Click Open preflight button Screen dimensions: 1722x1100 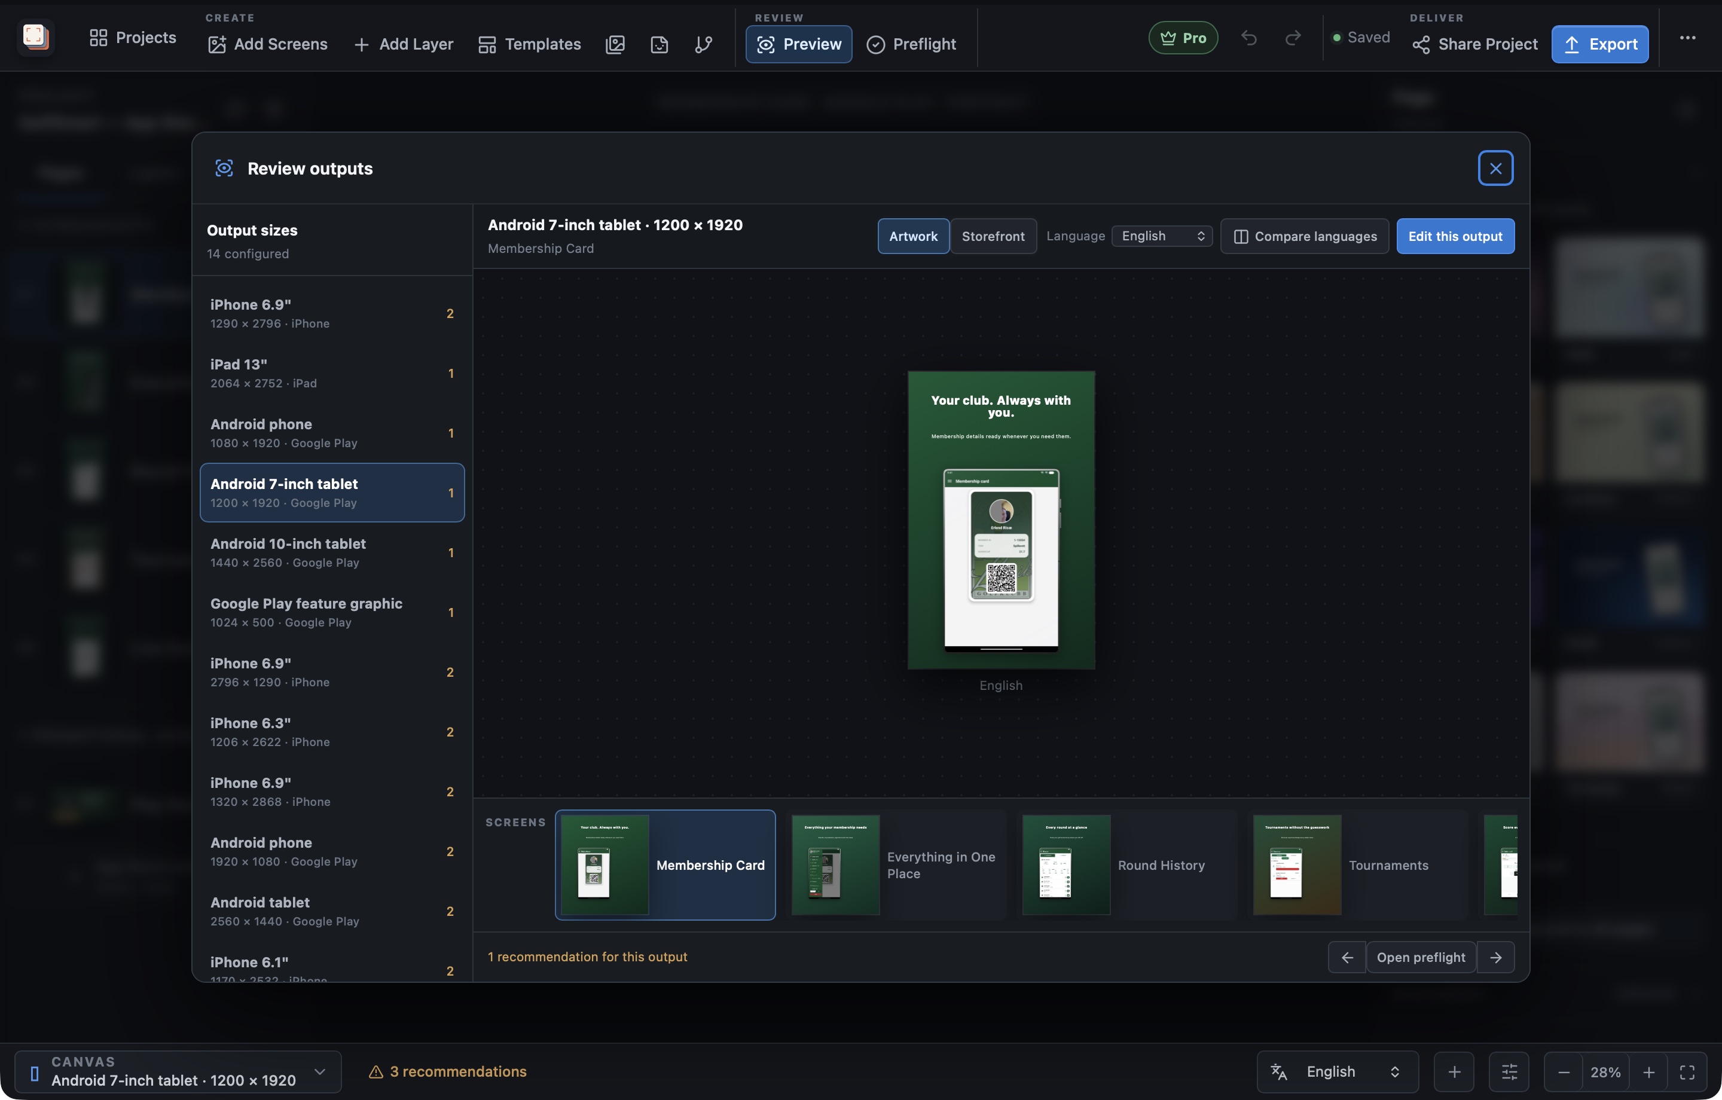coord(1421,957)
